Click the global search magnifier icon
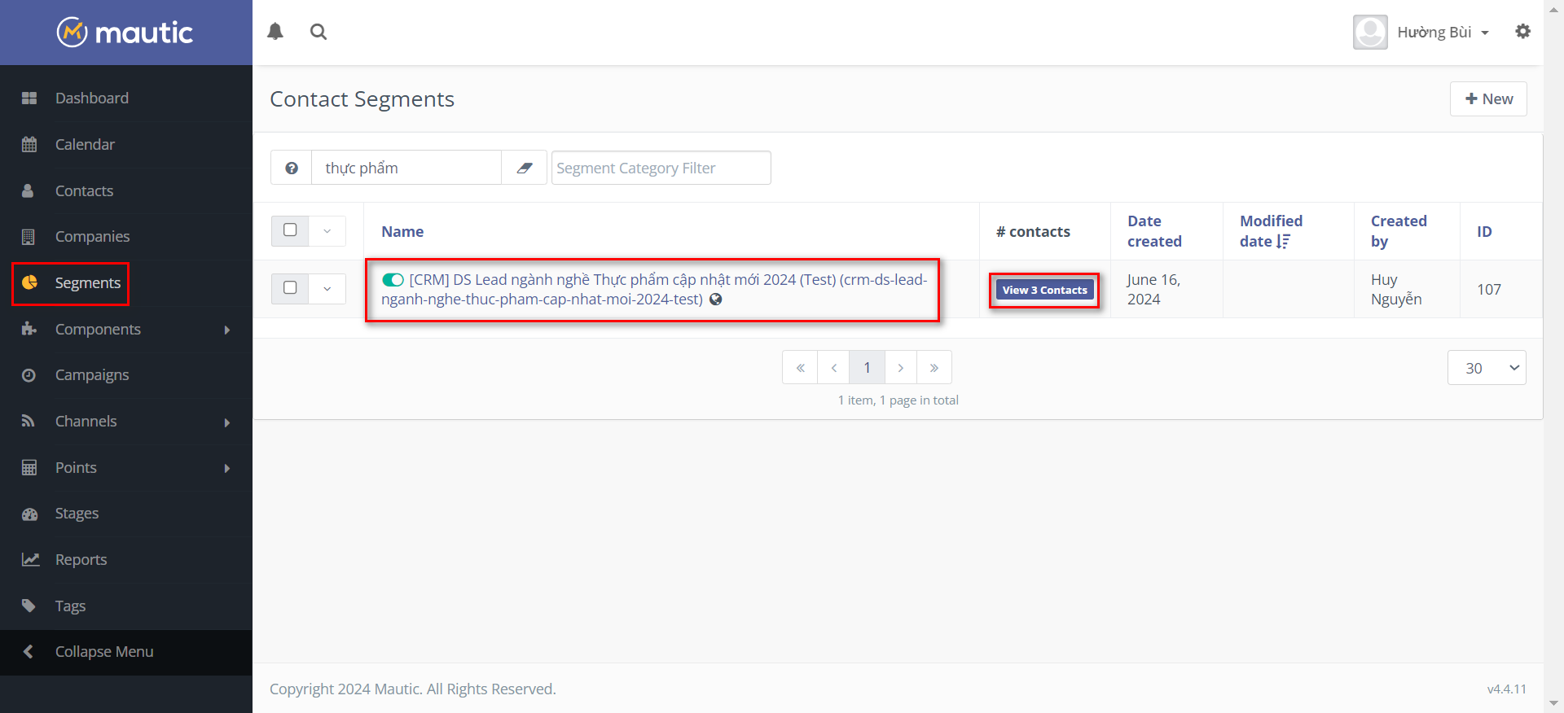 pyautogui.click(x=319, y=32)
